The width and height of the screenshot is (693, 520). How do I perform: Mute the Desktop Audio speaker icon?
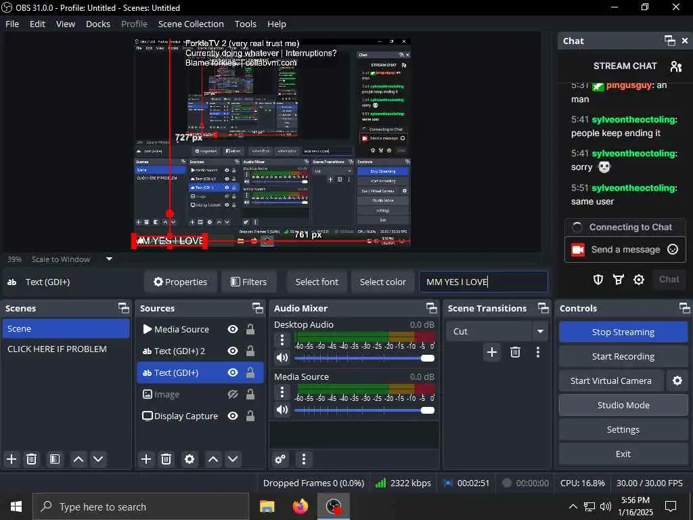(282, 357)
